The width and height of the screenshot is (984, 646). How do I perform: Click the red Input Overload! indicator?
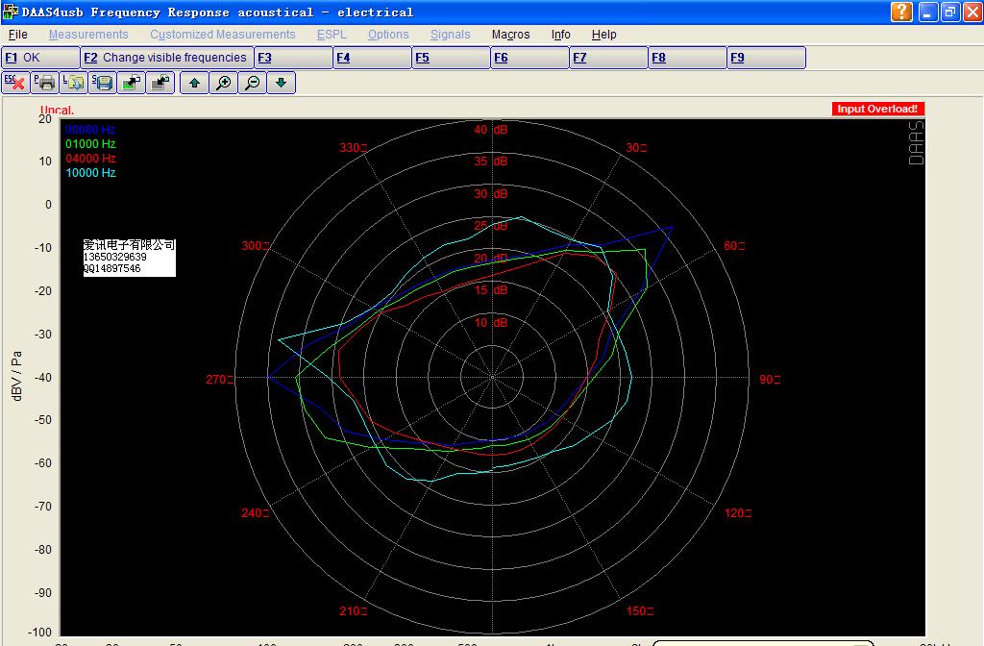[877, 110]
